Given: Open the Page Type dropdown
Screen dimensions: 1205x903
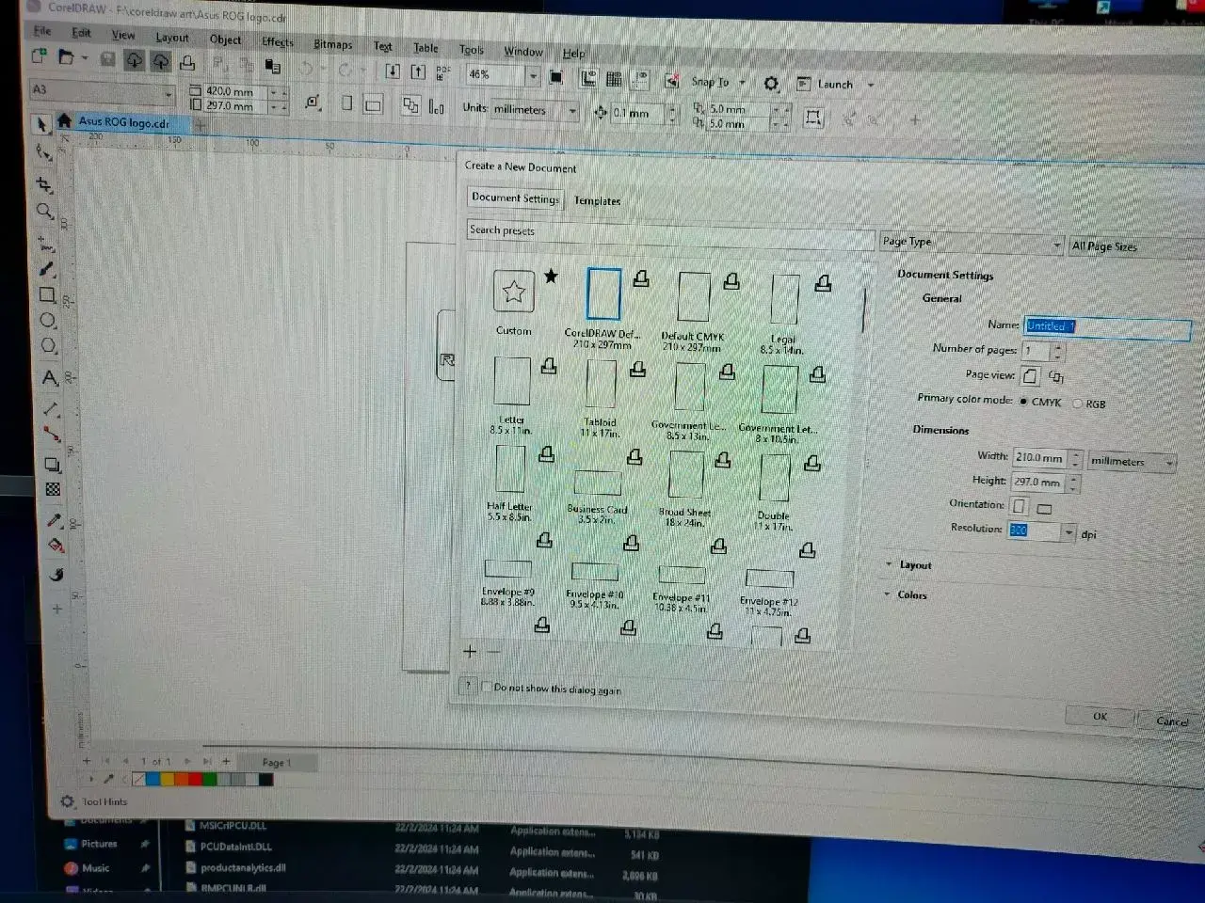Looking at the screenshot, I should (972, 243).
